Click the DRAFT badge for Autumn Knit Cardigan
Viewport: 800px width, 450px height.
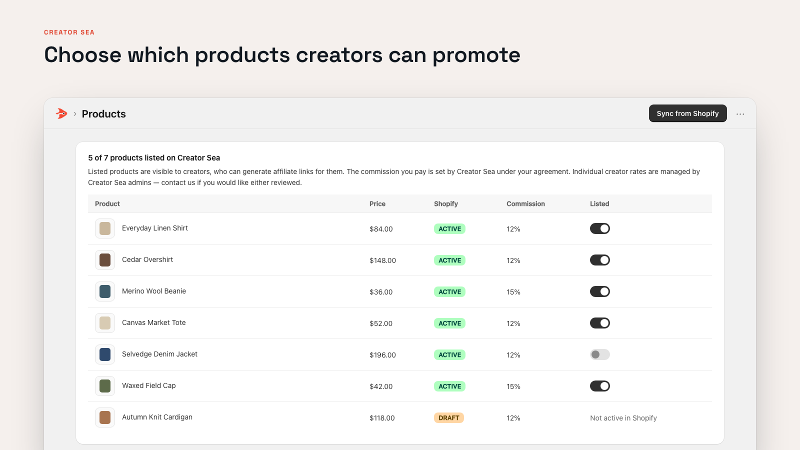(449, 417)
